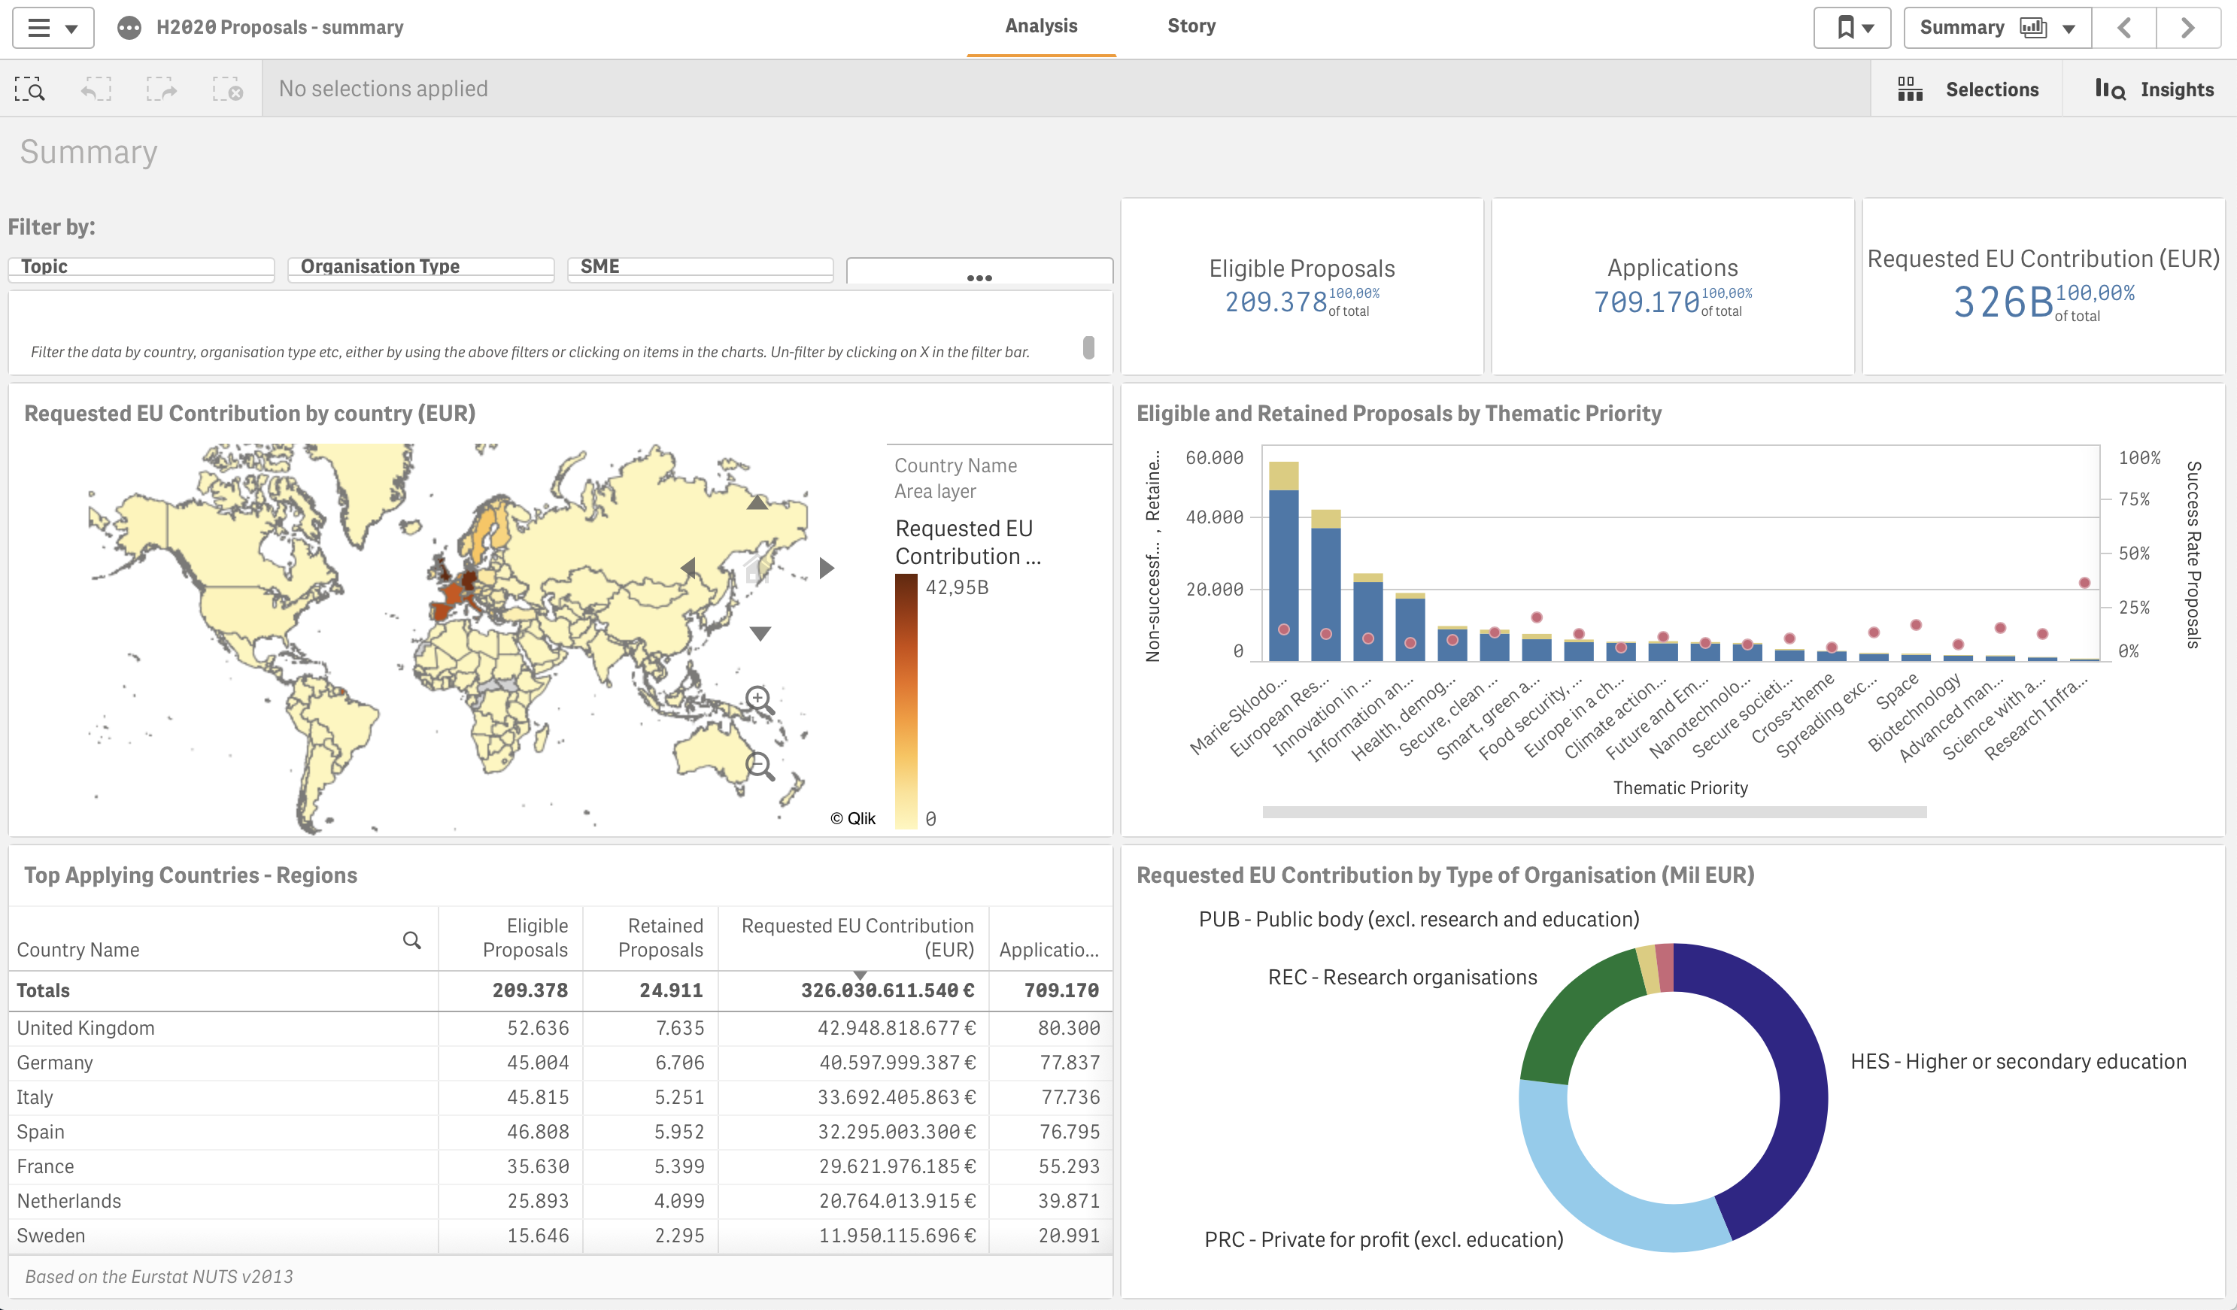Open the main navigation menu dropdown
Image resolution: width=2237 pixels, height=1310 pixels.
tap(53, 28)
